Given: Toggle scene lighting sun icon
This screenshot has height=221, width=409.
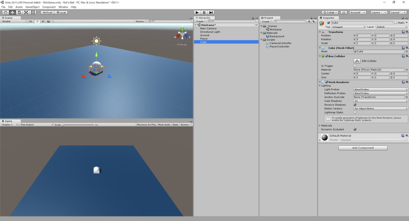Looking at the screenshot, I should (x=37, y=22).
